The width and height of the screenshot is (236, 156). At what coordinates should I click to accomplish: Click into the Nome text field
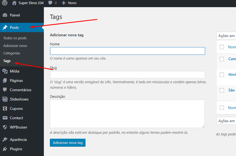click(127, 51)
